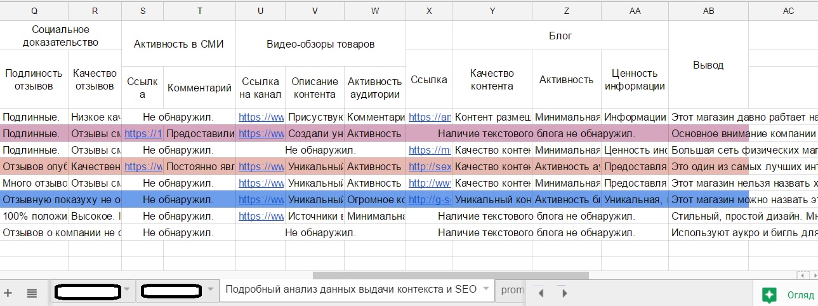Open dropdown of first redacted sheet tab

pos(126,290)
